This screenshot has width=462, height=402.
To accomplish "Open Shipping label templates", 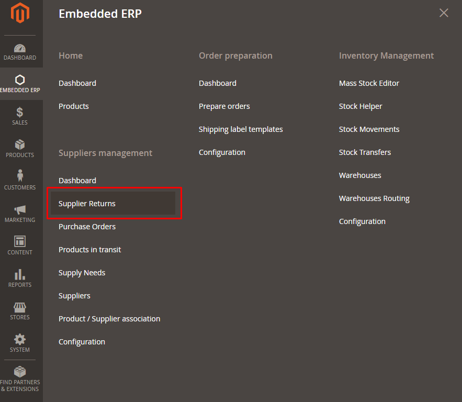I will [x=241, y=129].
